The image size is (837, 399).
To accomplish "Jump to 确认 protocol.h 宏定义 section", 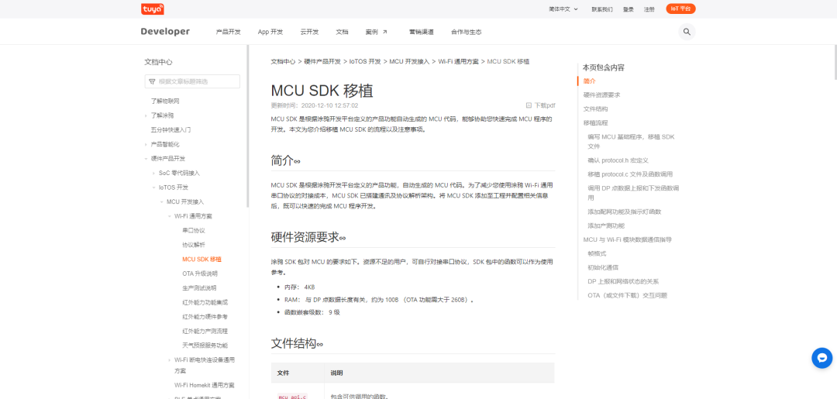I will point(618,160).
